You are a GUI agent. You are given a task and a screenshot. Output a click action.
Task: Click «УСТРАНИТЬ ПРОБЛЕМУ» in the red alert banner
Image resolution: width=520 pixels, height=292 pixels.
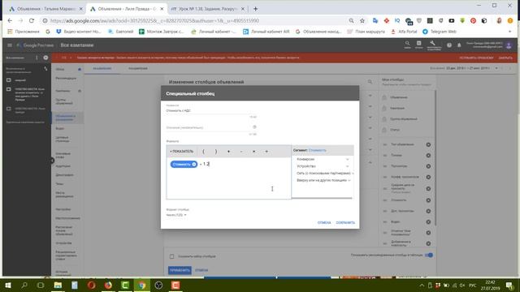476,58
